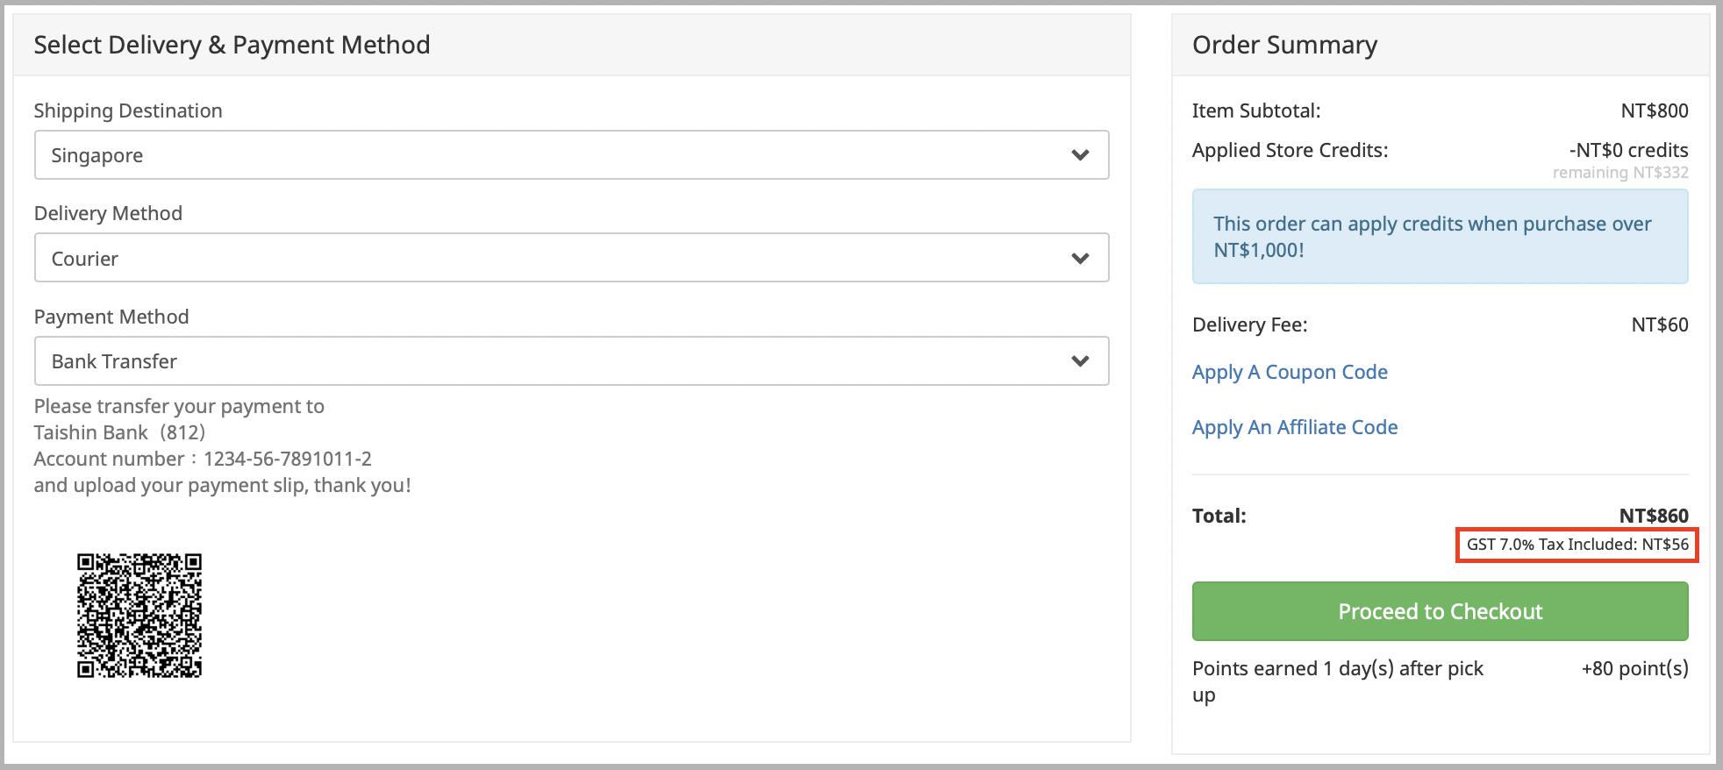Click the Delivery Fee value NT$60
The height and width of the screenshot is (770, 1723).
[1660, 324]
